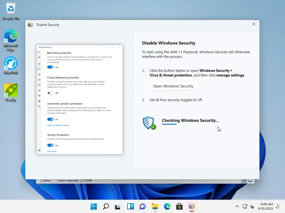Click the '2 items' status bar text
The height and width of the screenshot is (213, 285).
click(45, 181)
